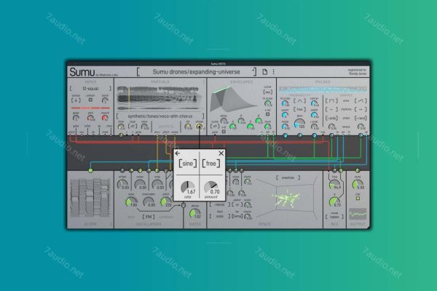Click the output level patch point

click(x=358, y=170)
